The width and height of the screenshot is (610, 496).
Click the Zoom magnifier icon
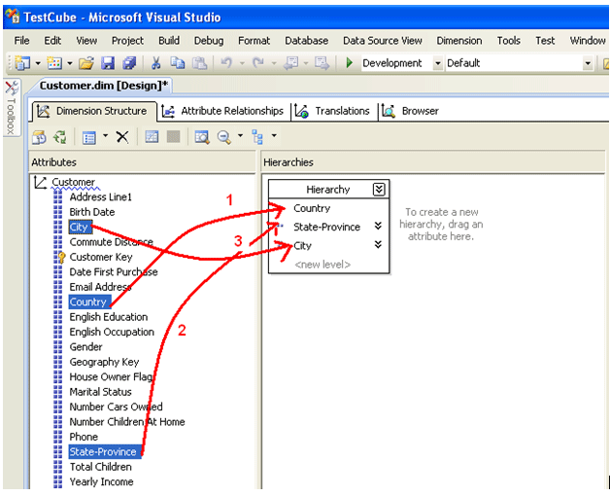pos(224,137)
